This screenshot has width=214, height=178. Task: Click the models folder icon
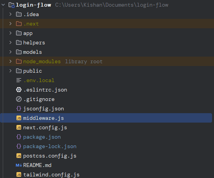(19, 52)
